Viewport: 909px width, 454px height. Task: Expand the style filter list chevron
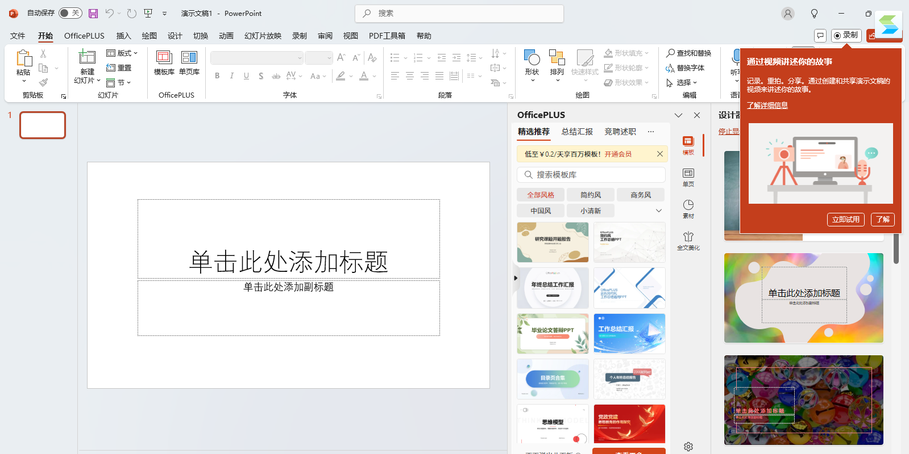(x=659, y=211)
